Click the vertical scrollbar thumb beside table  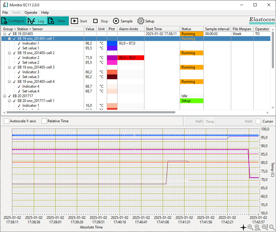[273, 50]
